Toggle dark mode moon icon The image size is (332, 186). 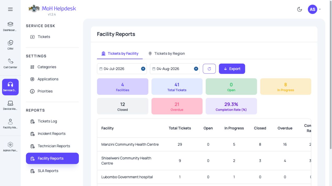click(300, 9)
